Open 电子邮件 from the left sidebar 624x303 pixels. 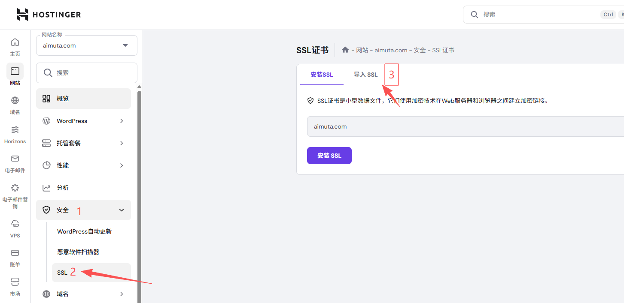15,163
